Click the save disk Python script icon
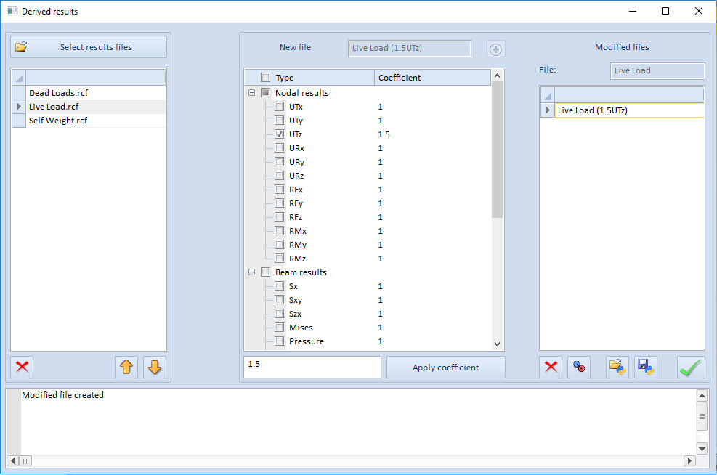Image resolution: width=717 pixels, height=475 pixels. tap(646, 368)
